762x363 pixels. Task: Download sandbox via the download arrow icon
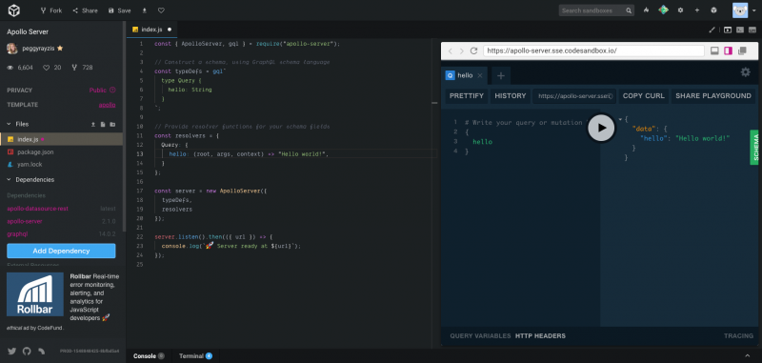click(x=145, y=10)
